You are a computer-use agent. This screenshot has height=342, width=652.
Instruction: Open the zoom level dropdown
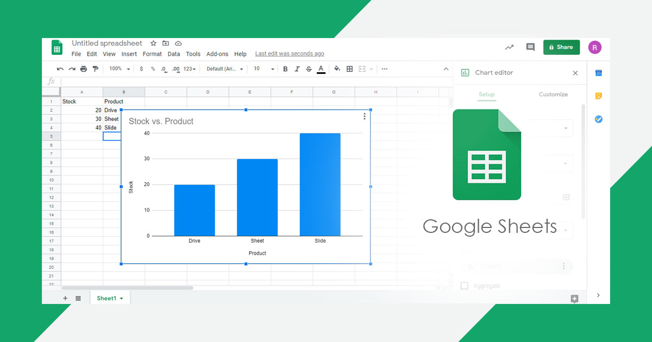pyautogui.click(x=120, y=68)
